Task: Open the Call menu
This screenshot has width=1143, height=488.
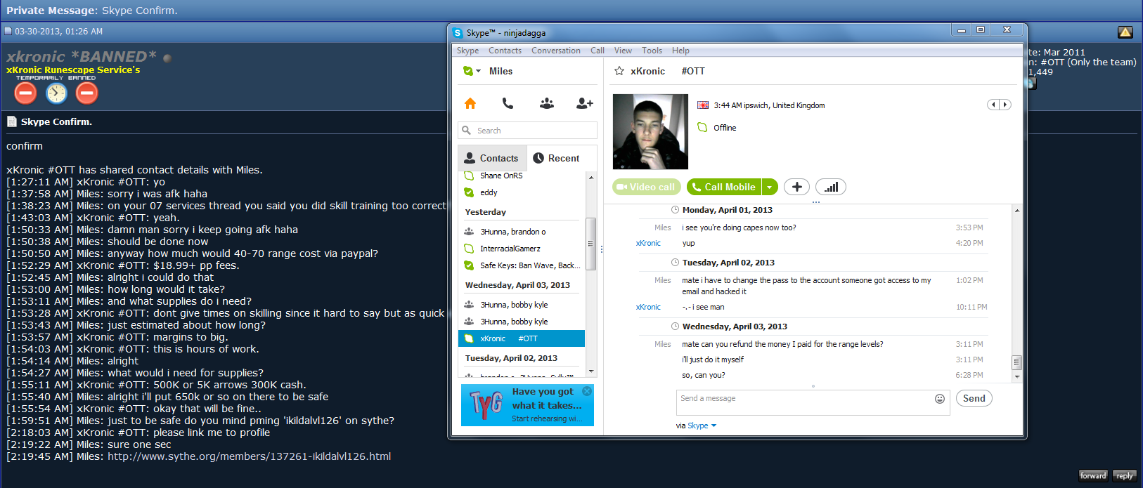Action: point(598,51)
